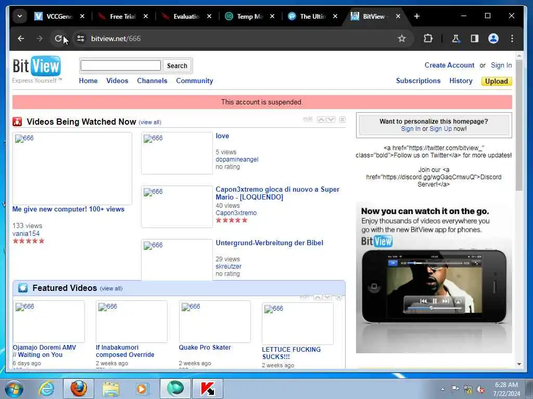Open a new browser tab with plus
Screen dimensions: 533x399
[x=417, y=16]
